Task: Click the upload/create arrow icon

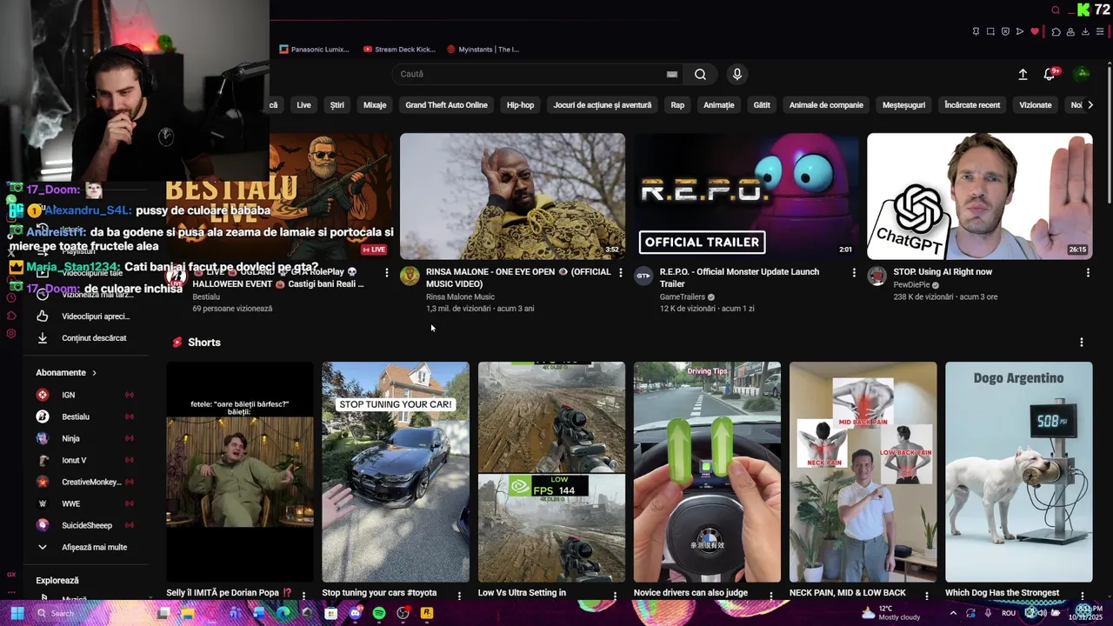Action: [1023, 74]
